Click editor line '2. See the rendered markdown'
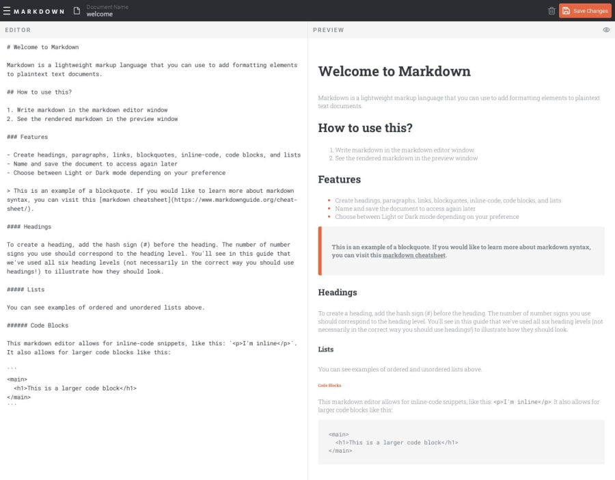 pos(92,118)
